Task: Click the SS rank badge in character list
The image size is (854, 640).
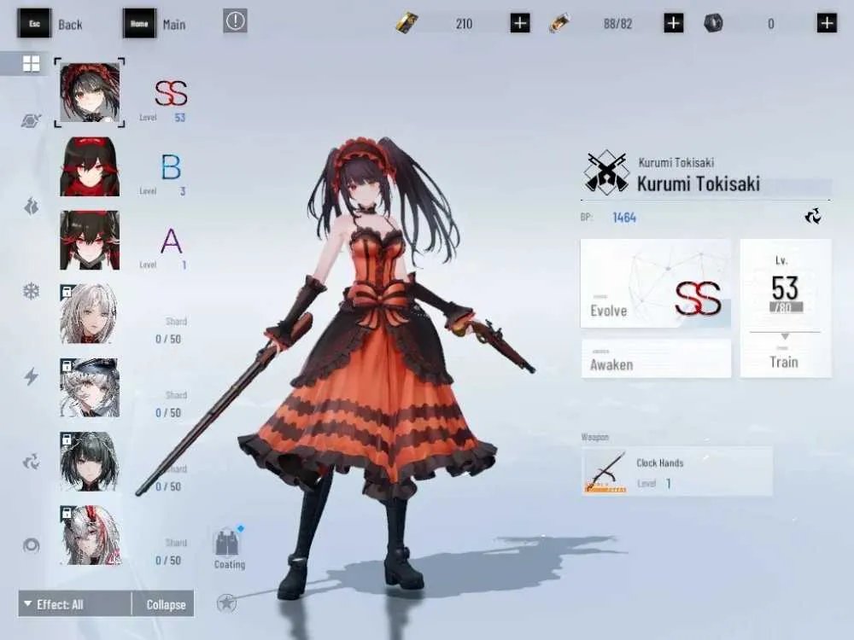Action: pyautogui.click(x=171, y=93)
